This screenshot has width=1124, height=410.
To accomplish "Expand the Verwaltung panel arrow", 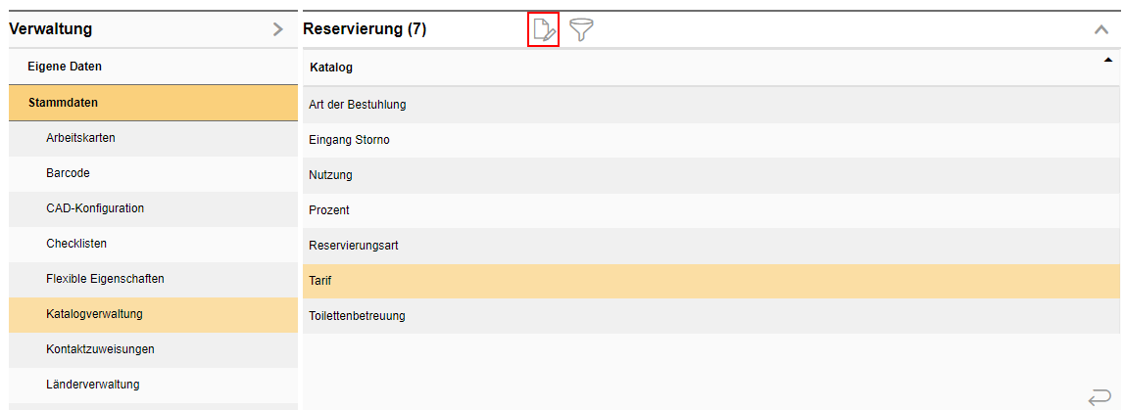I will coord(278,29).
